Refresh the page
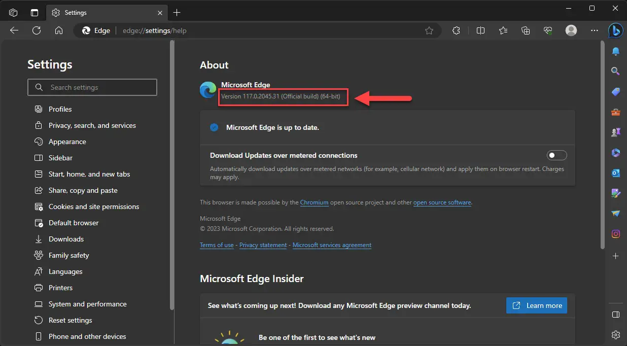Screen dimensions: 627x346 point(37,30)
